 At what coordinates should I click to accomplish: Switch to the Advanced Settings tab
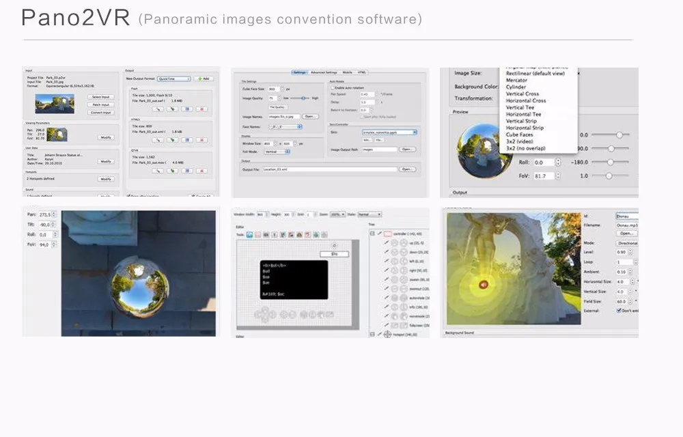(x=324, y=72)
